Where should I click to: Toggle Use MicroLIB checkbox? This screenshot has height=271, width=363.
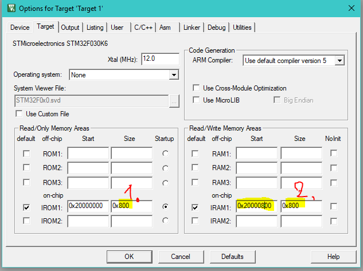pyautogui.click(x=196, y=100)
